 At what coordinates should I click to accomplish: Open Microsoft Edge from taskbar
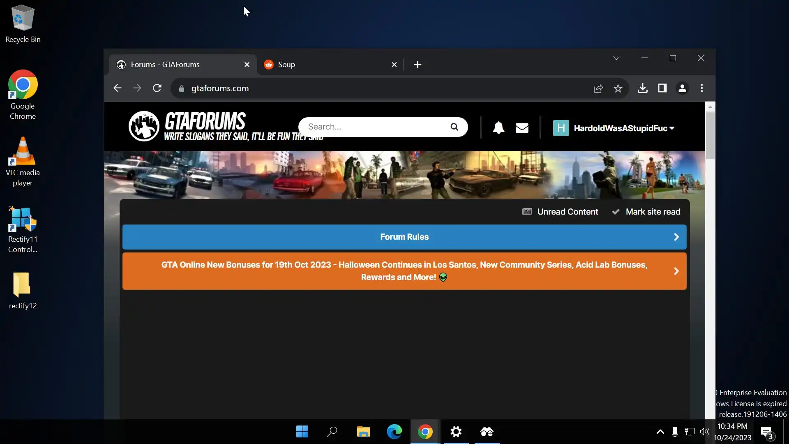click(x=394, y=432)
